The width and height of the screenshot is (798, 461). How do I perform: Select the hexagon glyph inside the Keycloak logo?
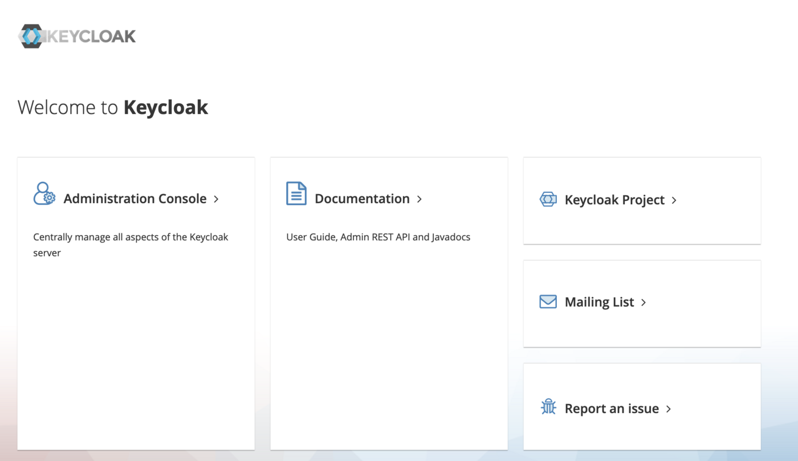pos(31,36)
